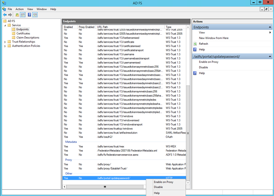Click the MMC icon beside File menu
The width and height of the screenshot is (274, 196).
point(4,9)
